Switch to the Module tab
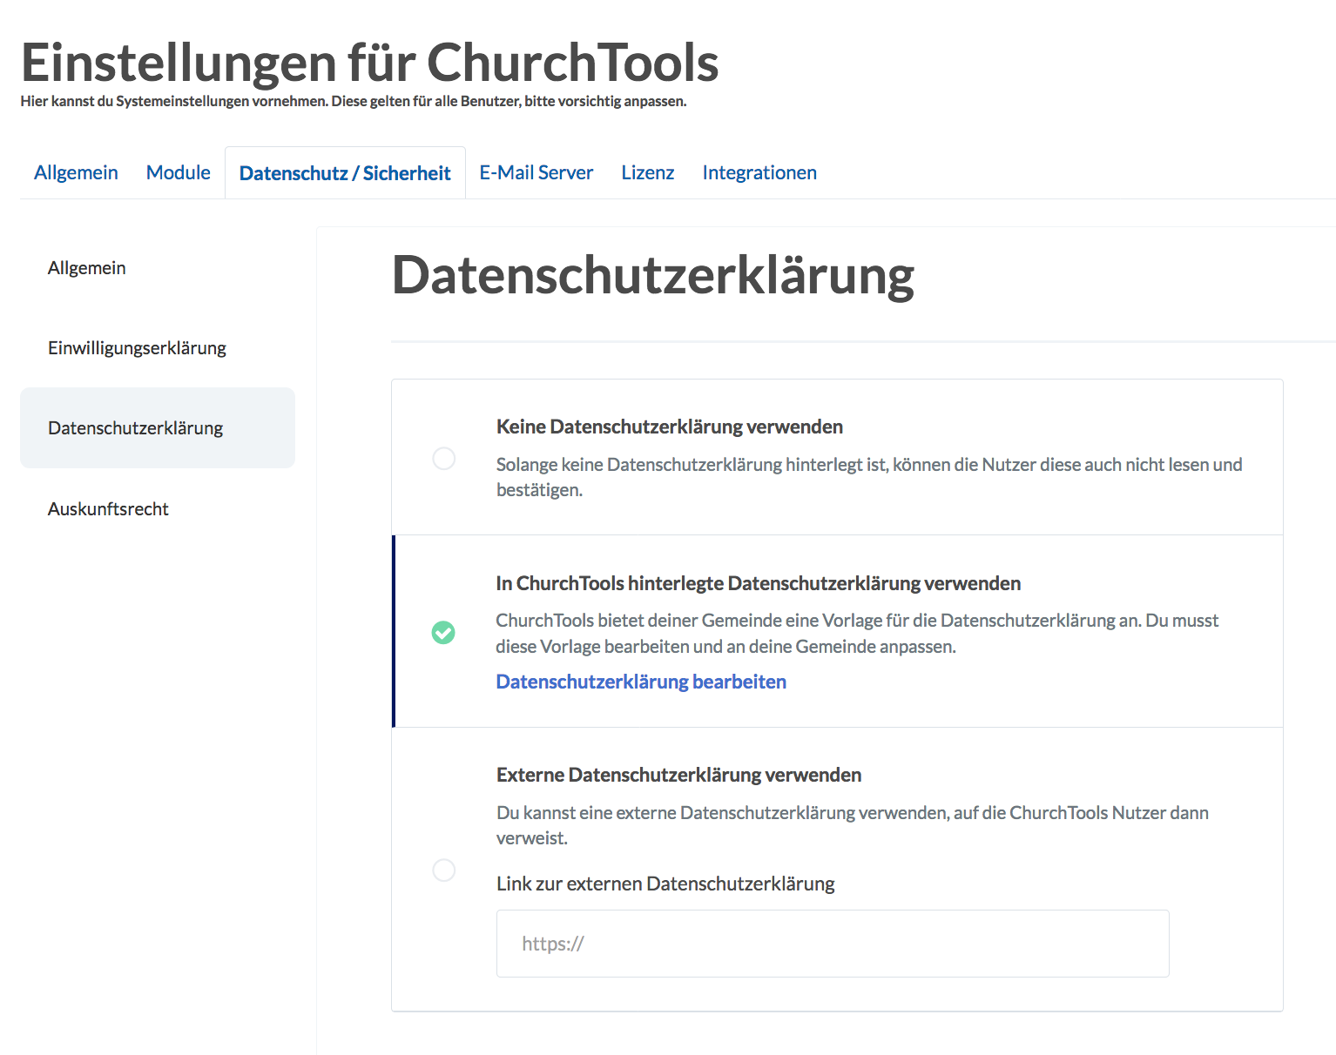Screen dimensions: 1336x1055 pos(179,172)
